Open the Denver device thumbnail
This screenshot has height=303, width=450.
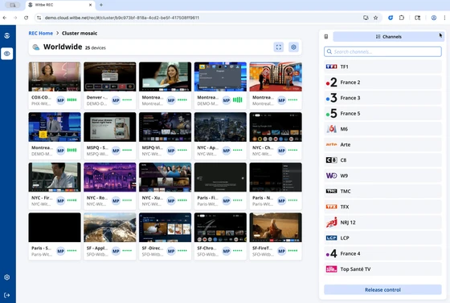pyautogui.click(x=110, y=77)
